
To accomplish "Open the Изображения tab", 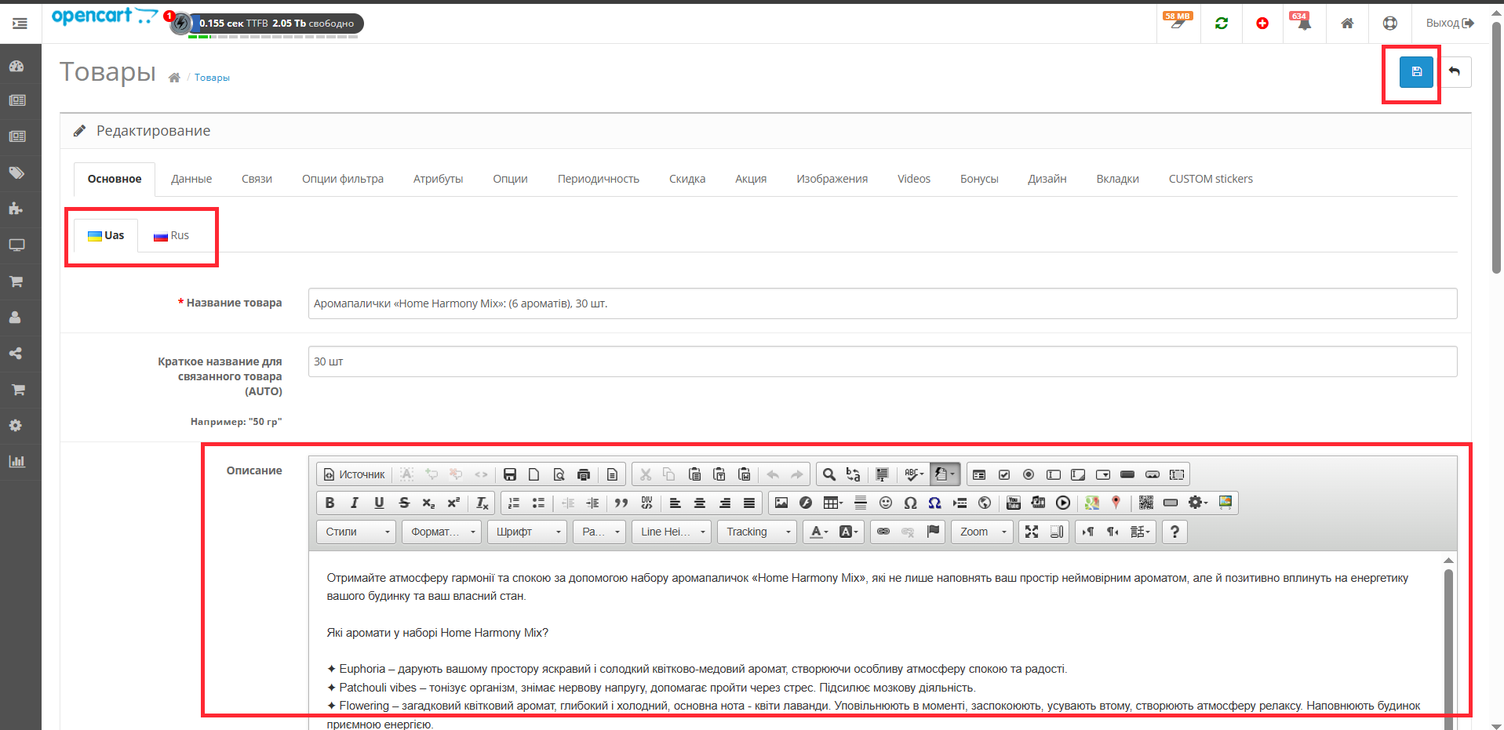I will [x=832, y=179].
